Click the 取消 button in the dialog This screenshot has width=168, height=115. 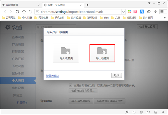pyautogui.click(x=116, y=75)
